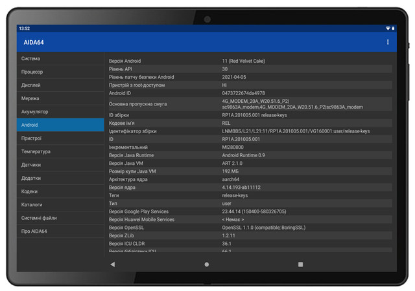Image resolution: width=415 pixels, height=291 pixels.
Task: Select the highlighted Android sidebar item
Action: [60, 125]
